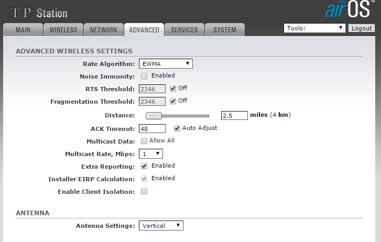Switch to the SYSTEM tab
381x242 pixels.
[x=224, y=30]
